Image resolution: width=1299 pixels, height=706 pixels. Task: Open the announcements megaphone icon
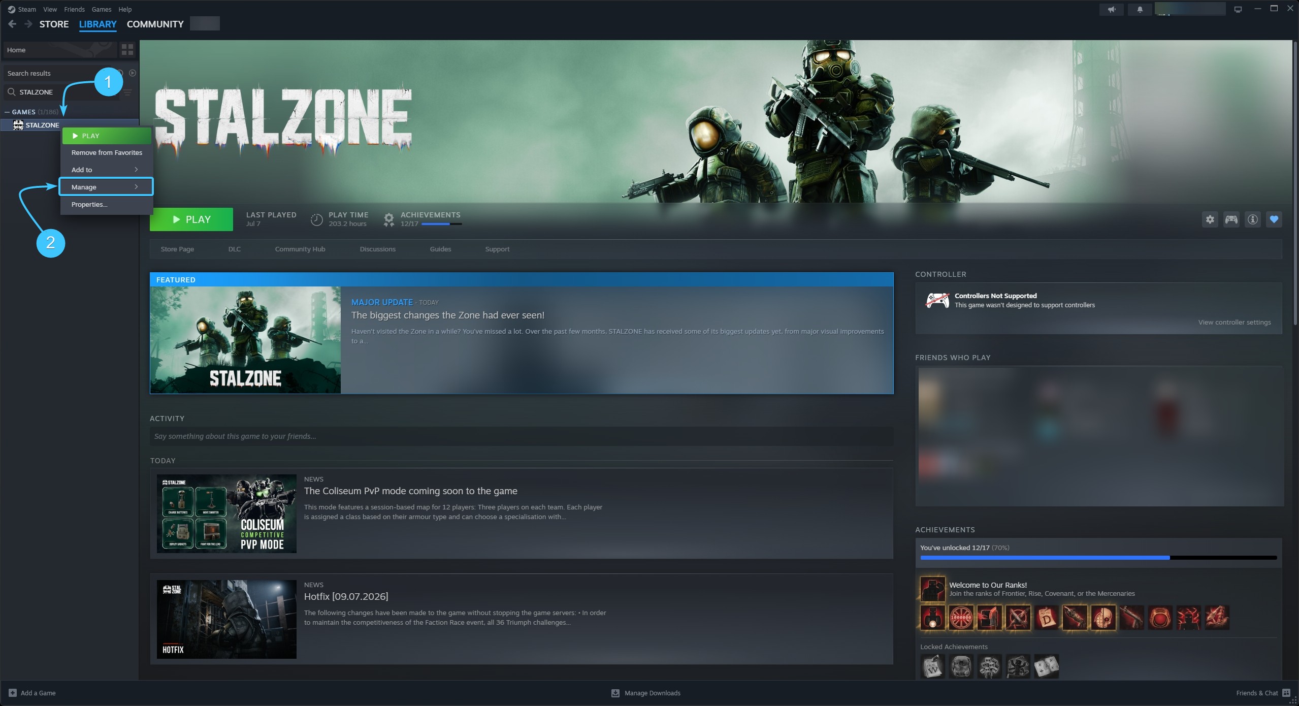pyautogui.click(x=1112, y=9)
